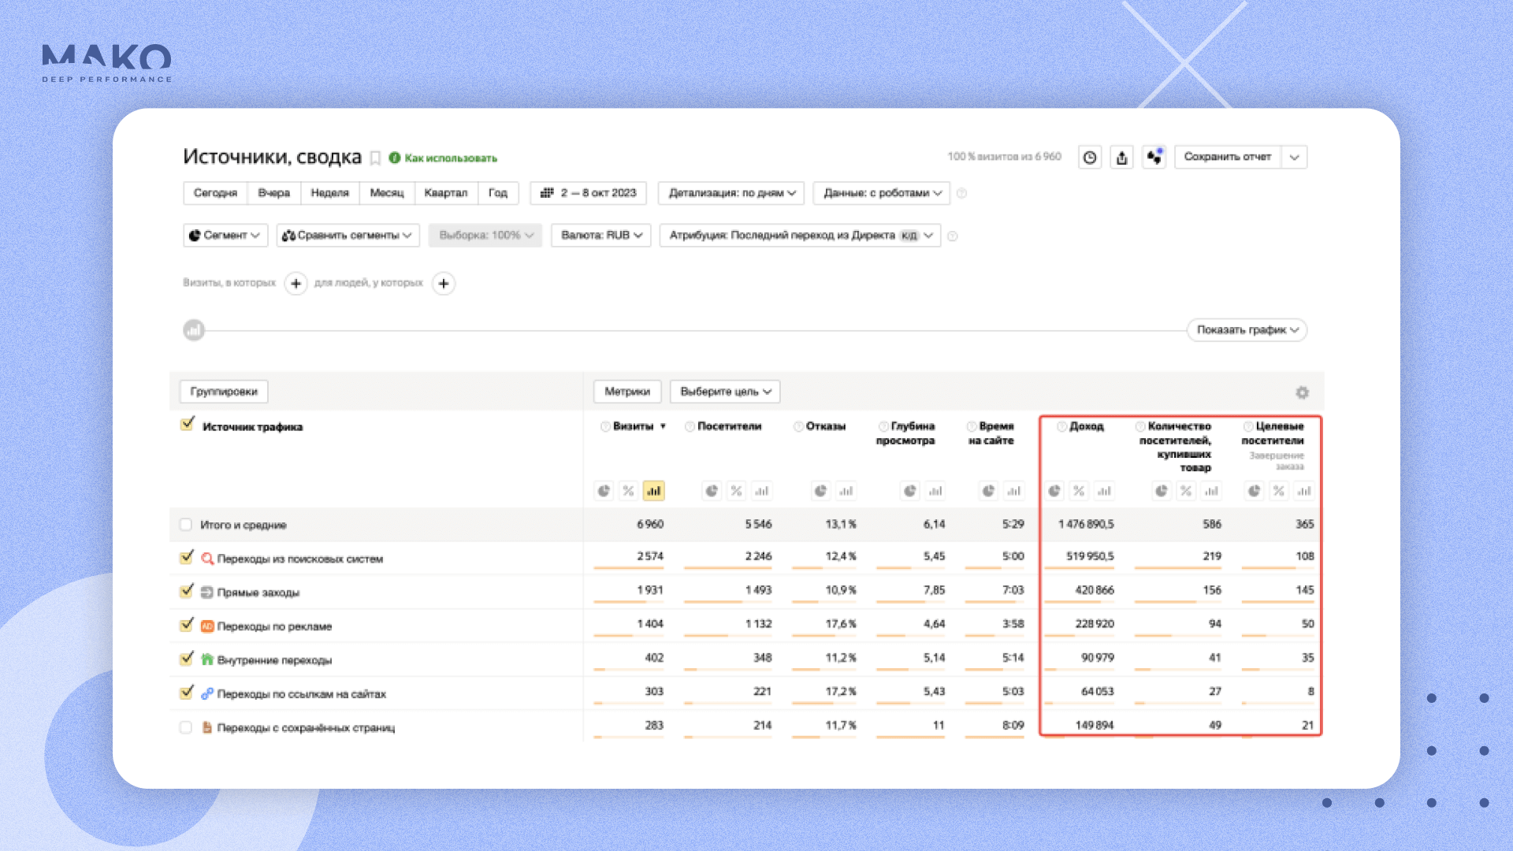
Task: Open date range 2 — 8 окт 2023
Action: [589, 193]
